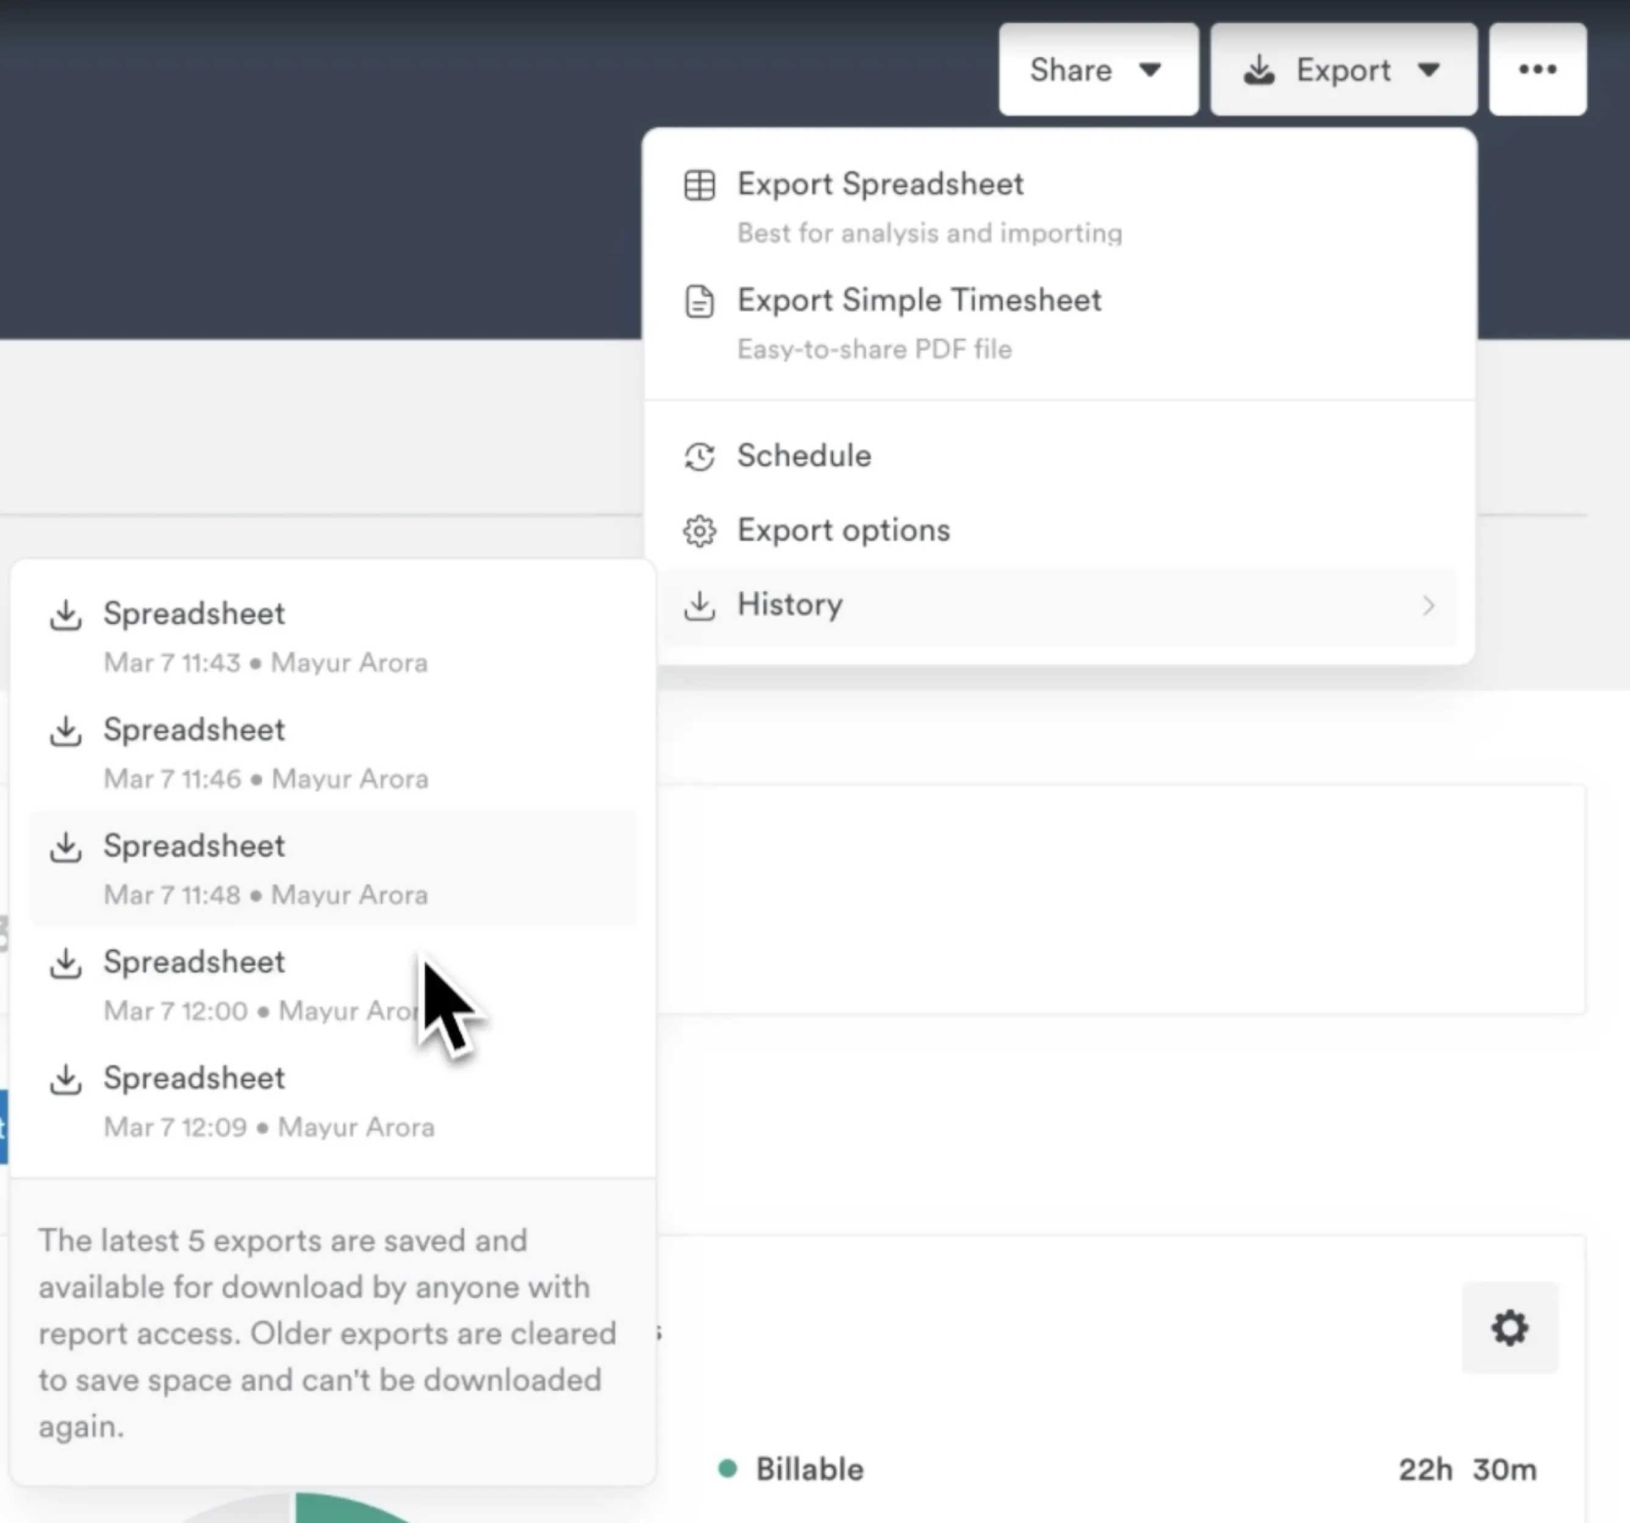Click the Schedule refresh icon
This screenshot has width=1630, height=1523.
[699, 457]
